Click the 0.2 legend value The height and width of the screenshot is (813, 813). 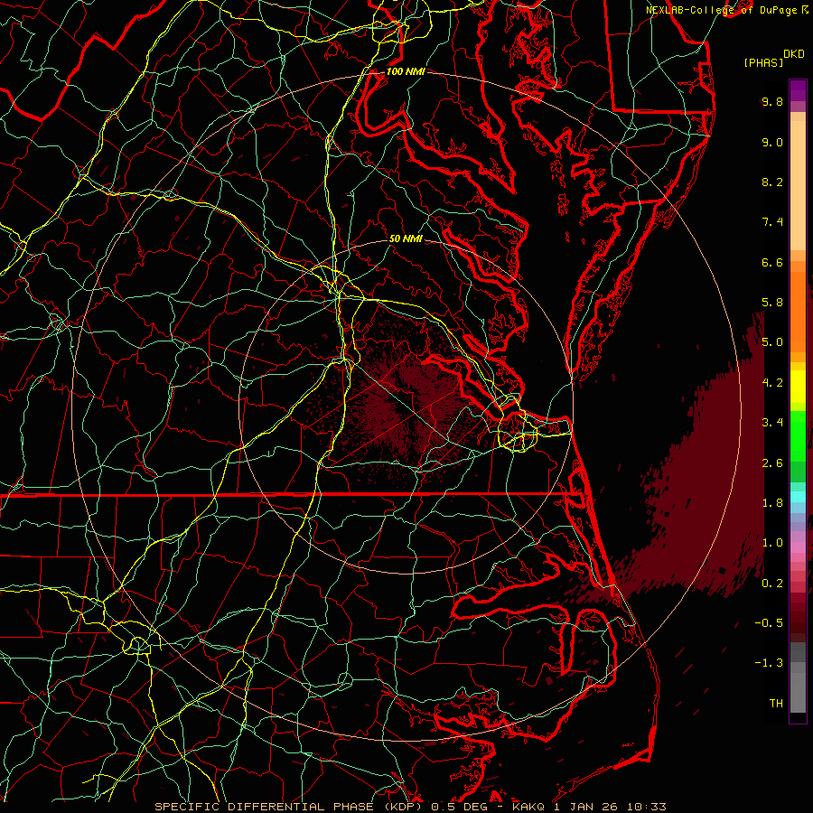772,584
